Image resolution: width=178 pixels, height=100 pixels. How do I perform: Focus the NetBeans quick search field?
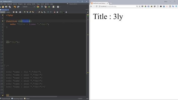point(78,4)
